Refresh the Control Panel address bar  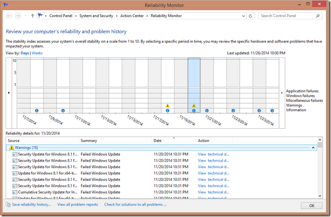click(250, 16)
